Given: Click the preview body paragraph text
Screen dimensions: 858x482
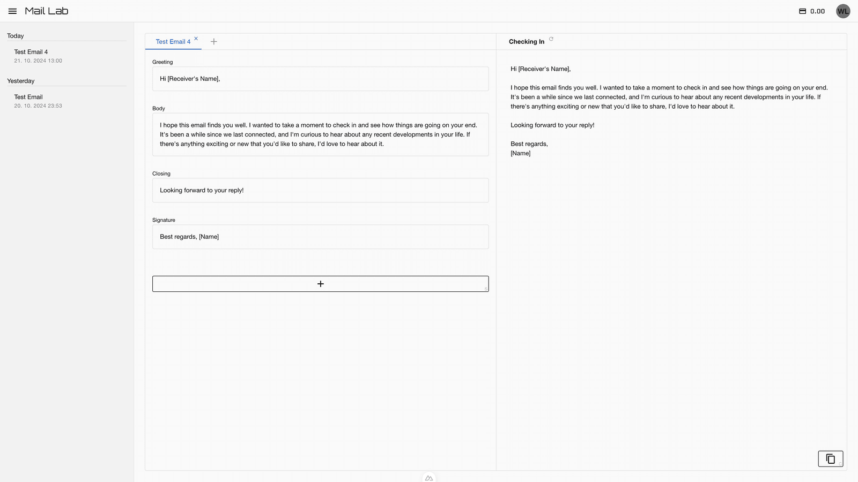Looking at the screenshot, I should click(x=669, y=97).
